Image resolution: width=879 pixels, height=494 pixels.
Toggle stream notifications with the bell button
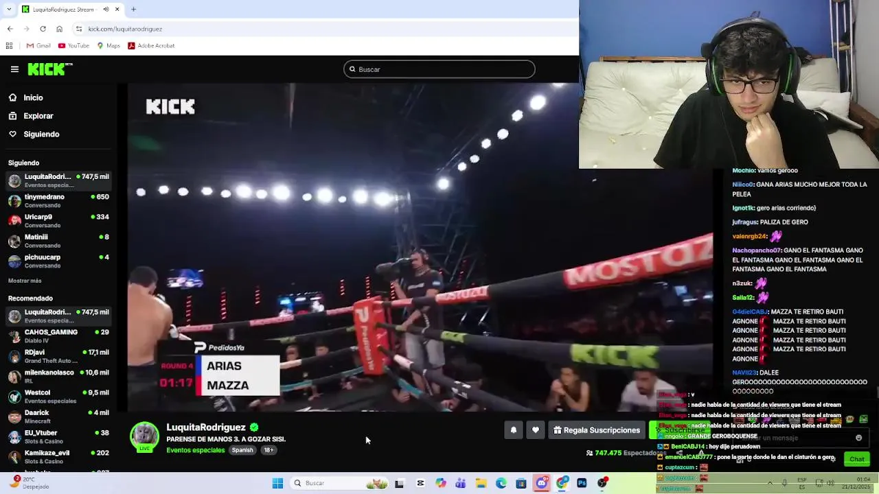coord(513,430)
